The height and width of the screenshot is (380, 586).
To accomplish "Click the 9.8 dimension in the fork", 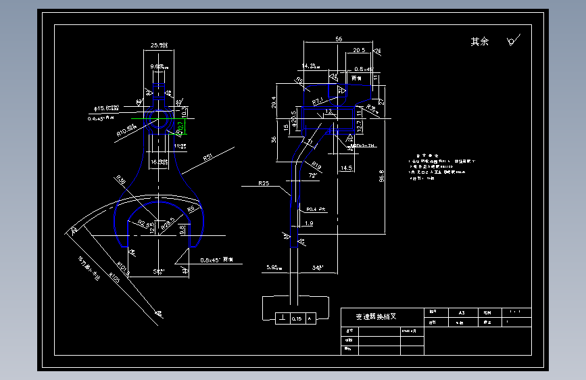I will point(182,229).
